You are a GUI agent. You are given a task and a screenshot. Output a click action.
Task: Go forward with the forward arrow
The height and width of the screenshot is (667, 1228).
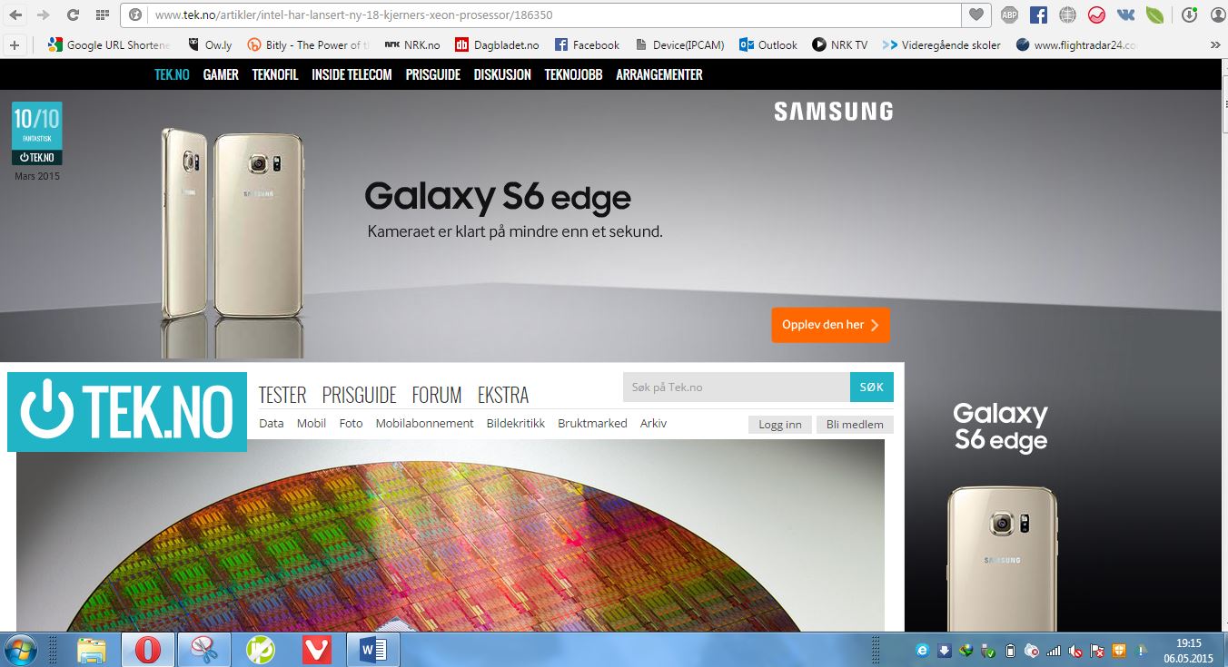point(43,15)
